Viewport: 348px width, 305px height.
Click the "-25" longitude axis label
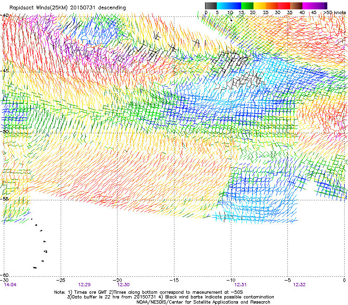coord(61,280)
